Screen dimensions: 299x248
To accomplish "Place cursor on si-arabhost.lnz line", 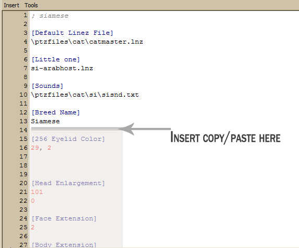I will coord(62,68).
